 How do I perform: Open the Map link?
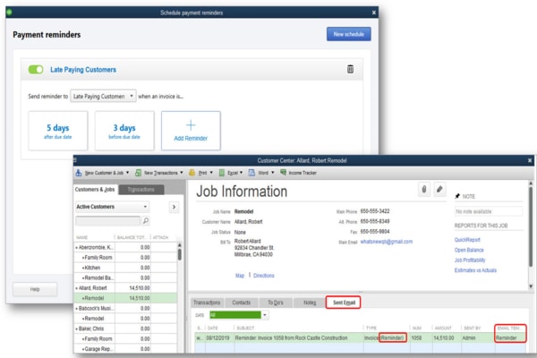click(x=240, y=276)
